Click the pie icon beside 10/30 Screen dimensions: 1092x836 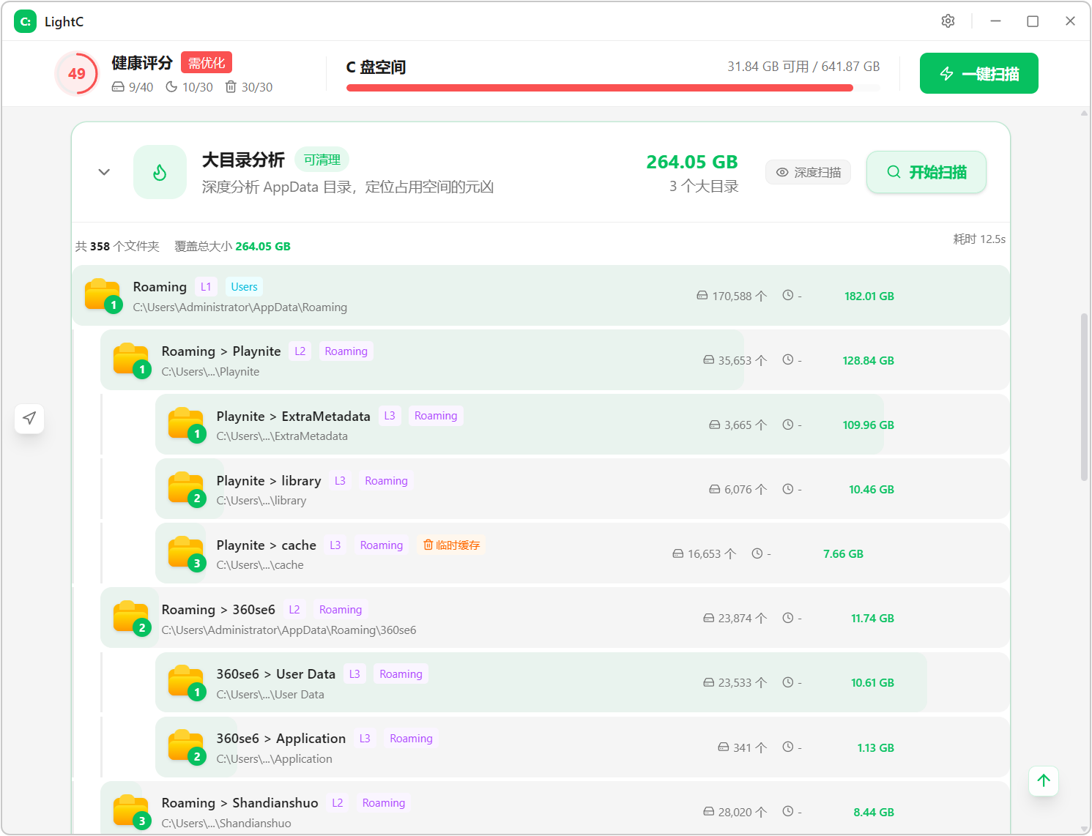pos(171,87)
